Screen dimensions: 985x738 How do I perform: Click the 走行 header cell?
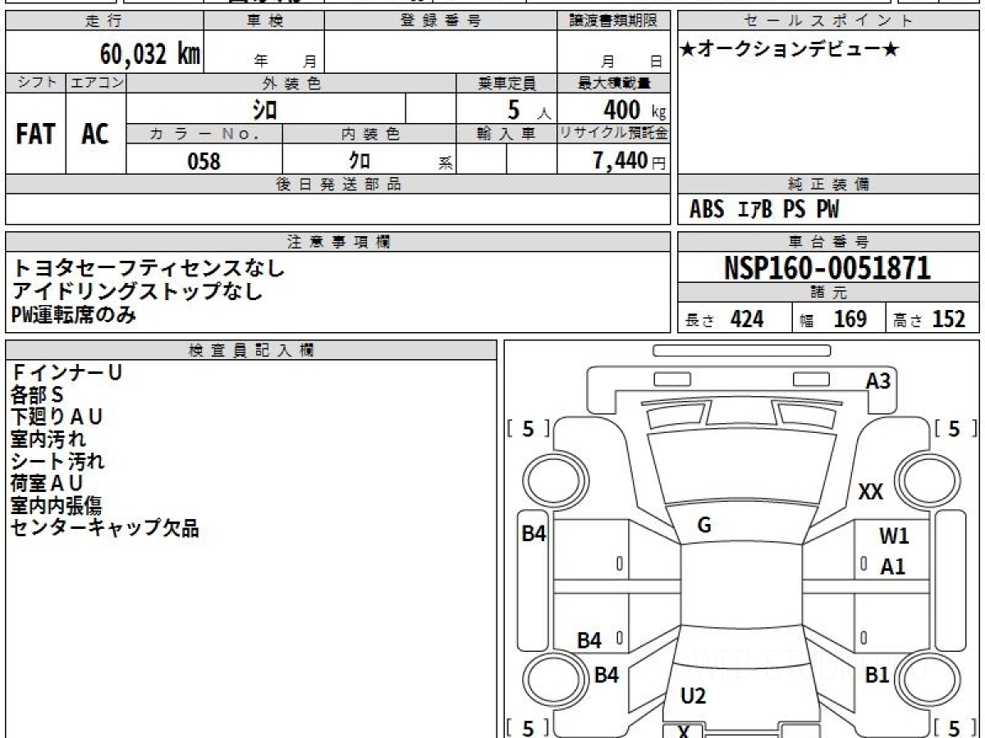pos(104,21)
